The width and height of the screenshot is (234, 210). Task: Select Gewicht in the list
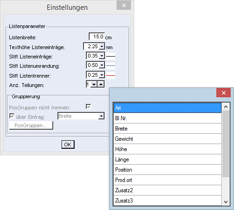167,139
